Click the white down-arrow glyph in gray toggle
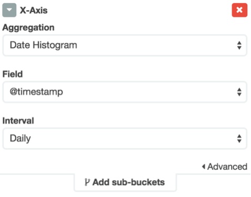Viewport: 251px width, 197px height. 9,10
